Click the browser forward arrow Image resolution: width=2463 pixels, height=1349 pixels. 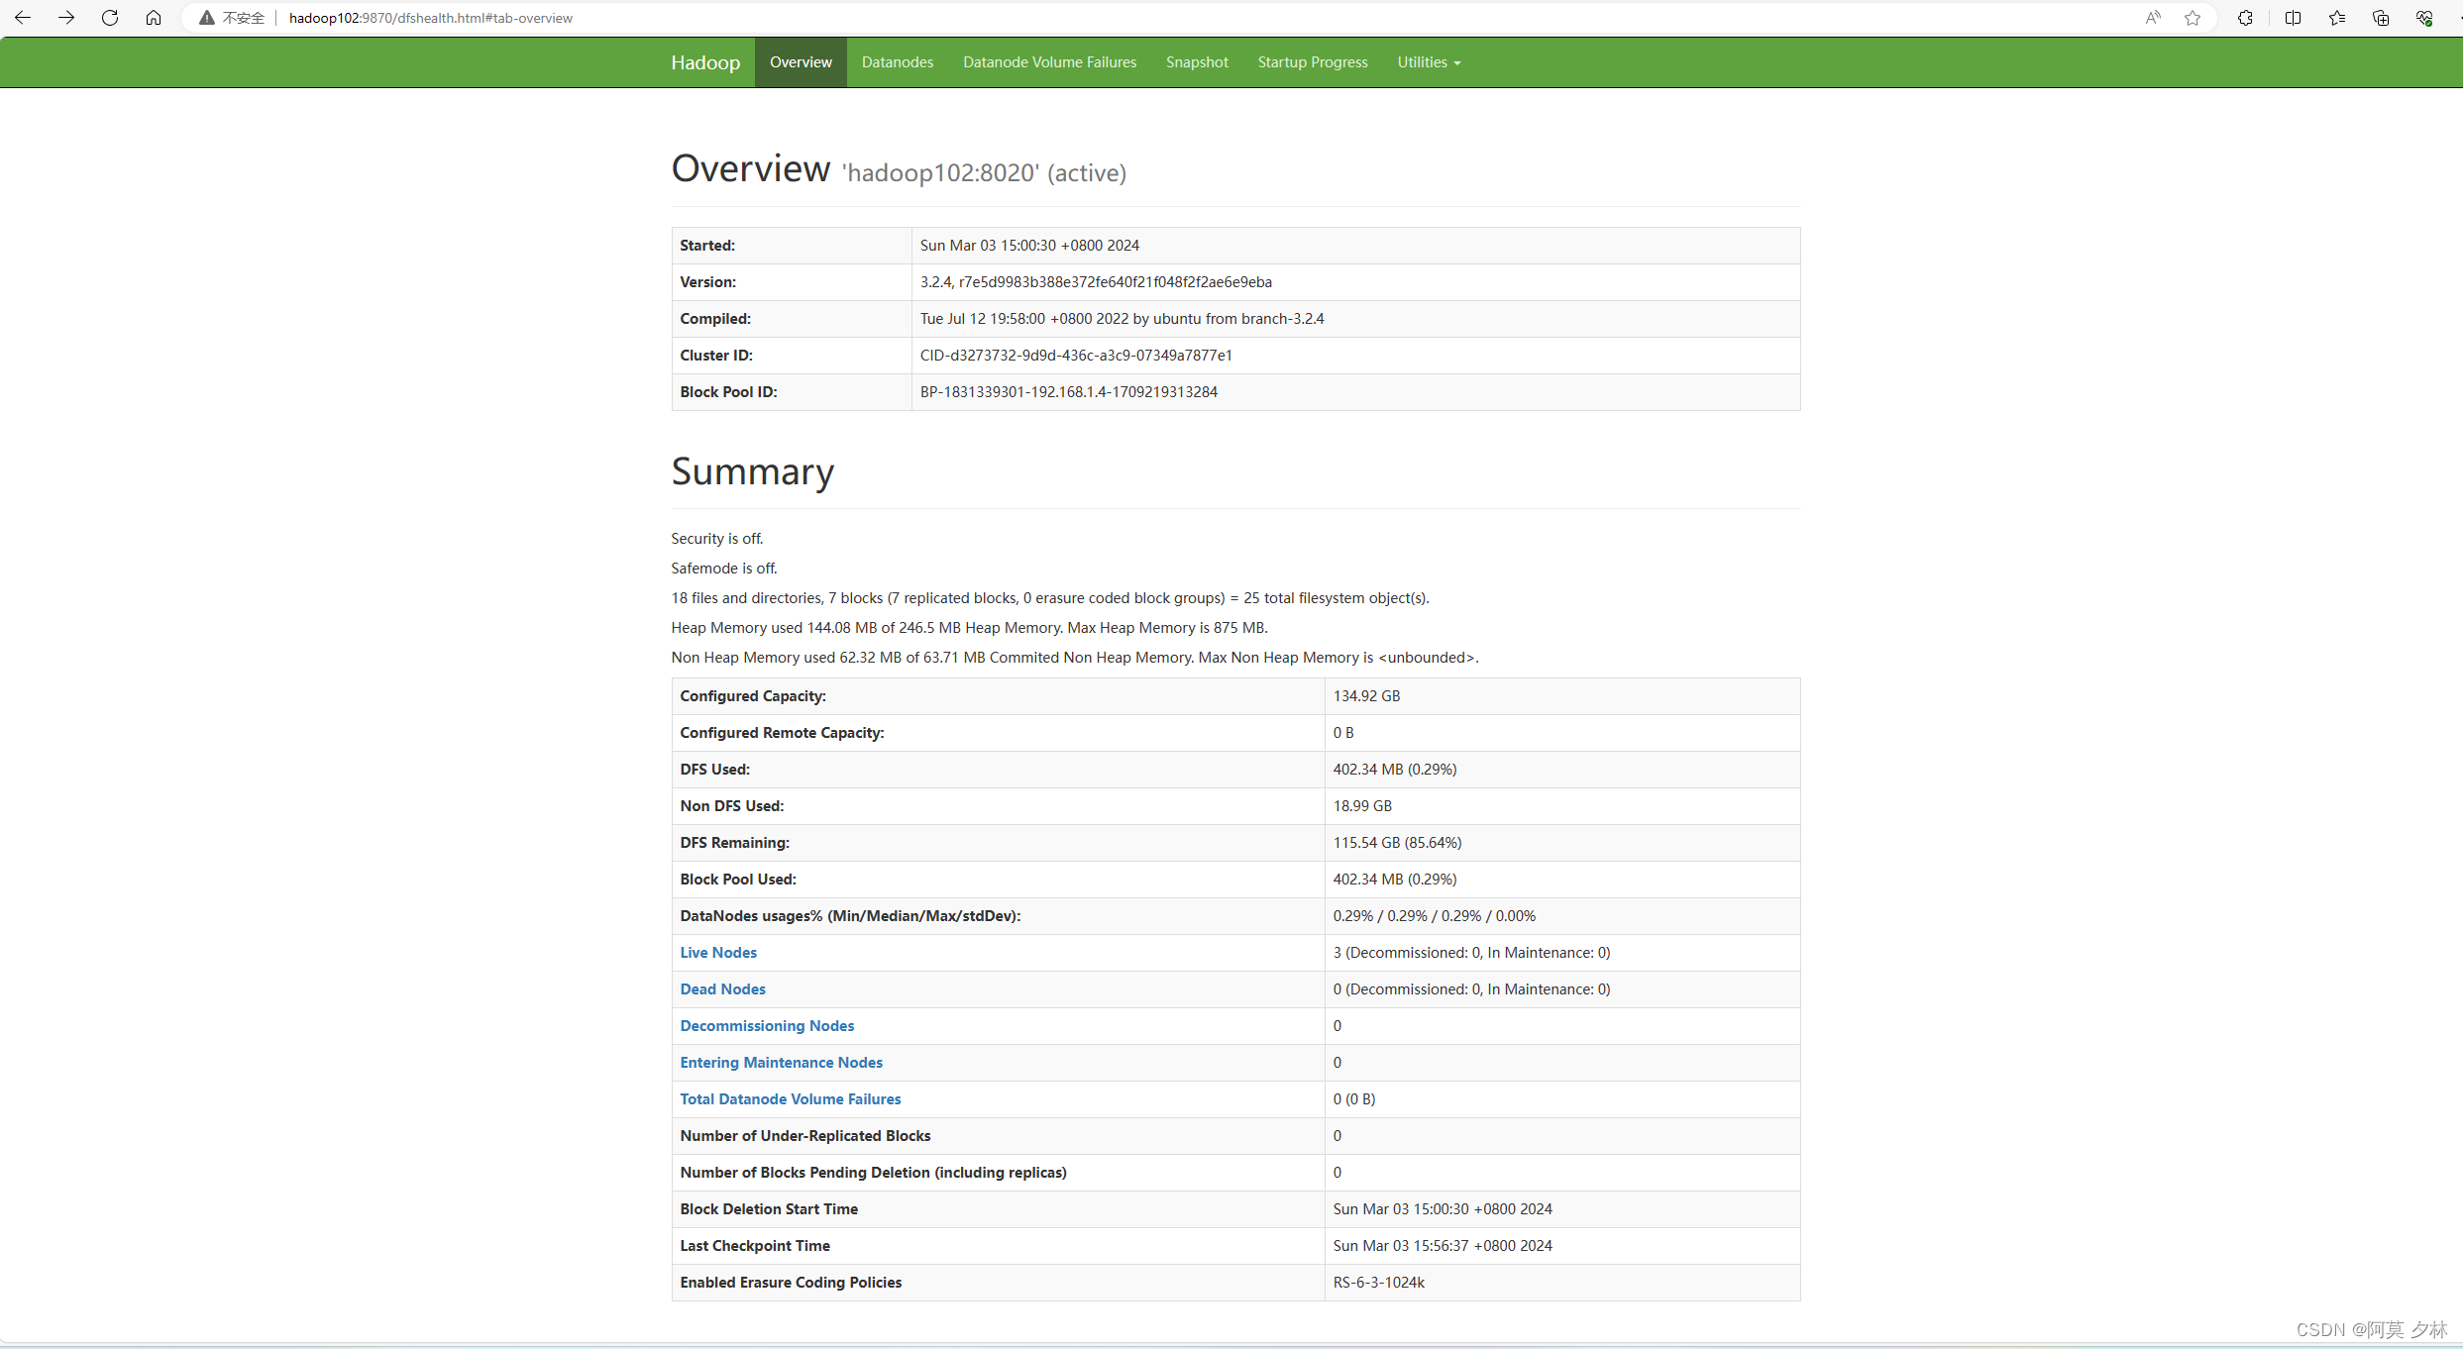click(66, 18)
